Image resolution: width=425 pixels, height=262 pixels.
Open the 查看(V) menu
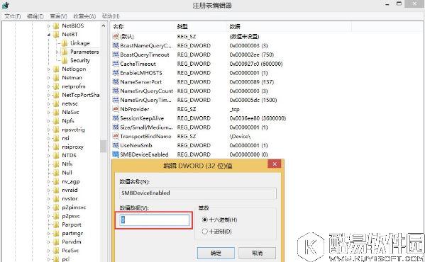(x=59, y=16)
